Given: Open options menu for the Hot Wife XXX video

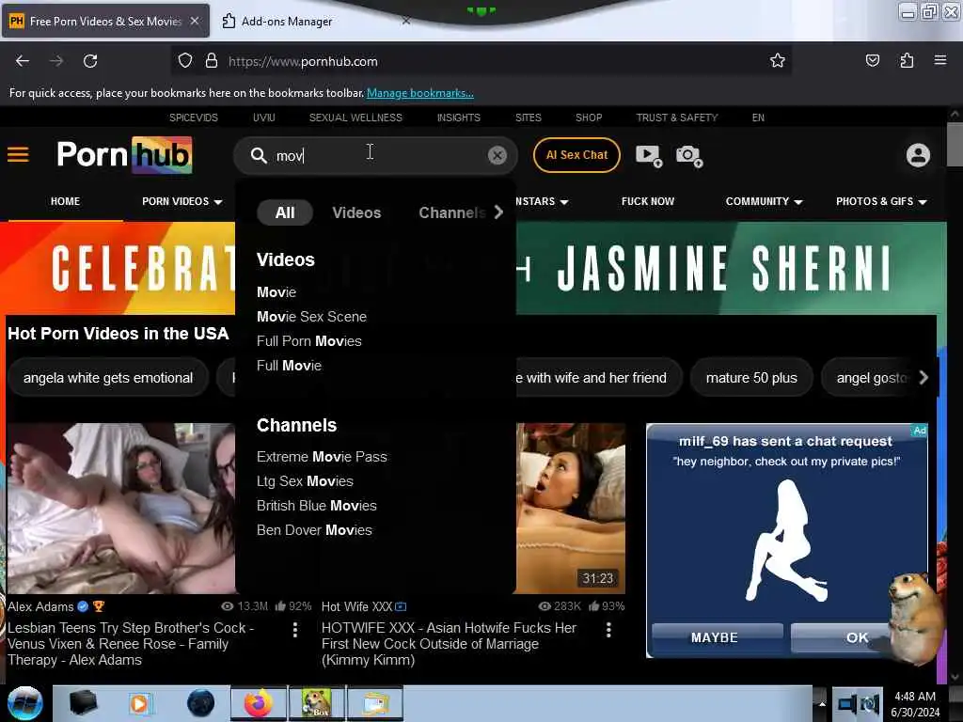Looking at the screenshot, I should click(608, 629).
